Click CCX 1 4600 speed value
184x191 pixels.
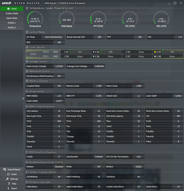[56, 57]
